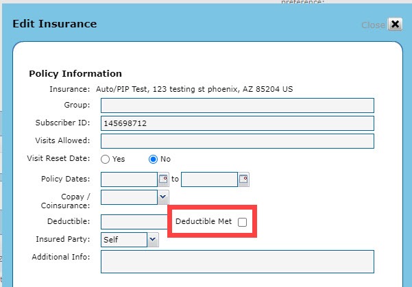Click the Policy Dates end date field
Image resolution: width=412 pixels, height=287 pixels.
click(209, 179)
